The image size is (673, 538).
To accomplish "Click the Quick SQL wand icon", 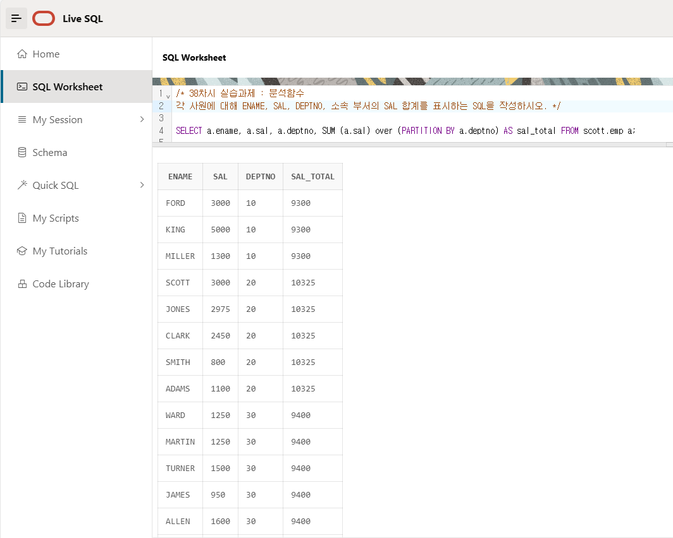I will (x=22, y=186).
